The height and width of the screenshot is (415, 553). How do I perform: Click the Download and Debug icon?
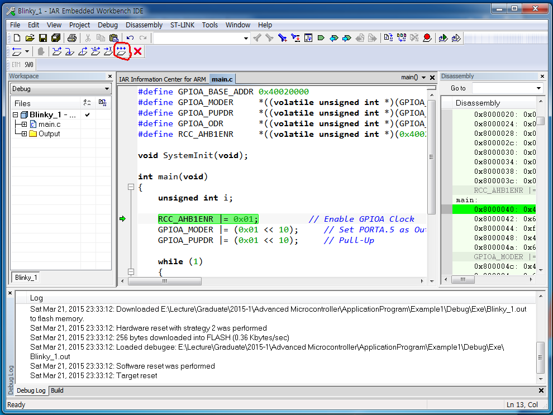click(444, 38)
